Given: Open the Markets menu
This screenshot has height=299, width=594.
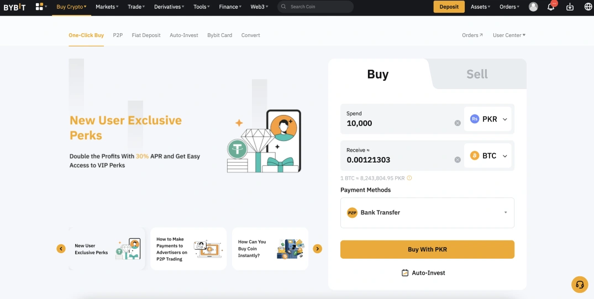Looking at the screenshot, I should [107, 7].
